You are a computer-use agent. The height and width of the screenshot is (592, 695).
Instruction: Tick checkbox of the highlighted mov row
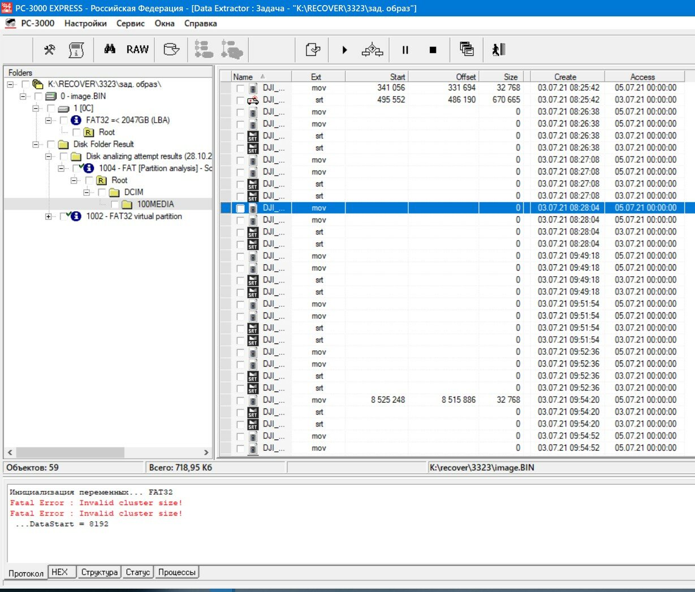point(240,208)
